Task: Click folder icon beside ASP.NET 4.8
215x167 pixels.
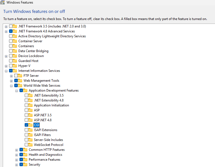Action: (30, 120)
